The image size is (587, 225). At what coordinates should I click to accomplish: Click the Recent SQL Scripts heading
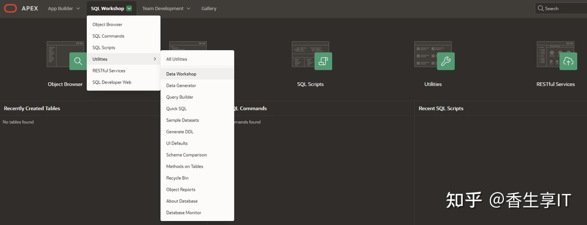[441, 108]
